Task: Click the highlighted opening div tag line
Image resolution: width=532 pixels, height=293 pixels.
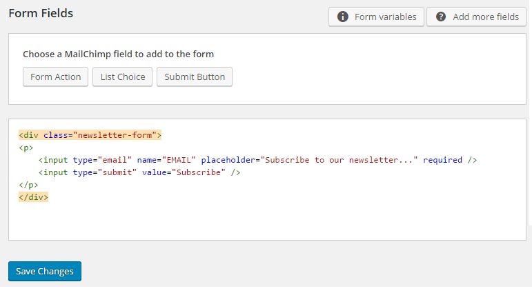Action: click(x=90, y=135)
